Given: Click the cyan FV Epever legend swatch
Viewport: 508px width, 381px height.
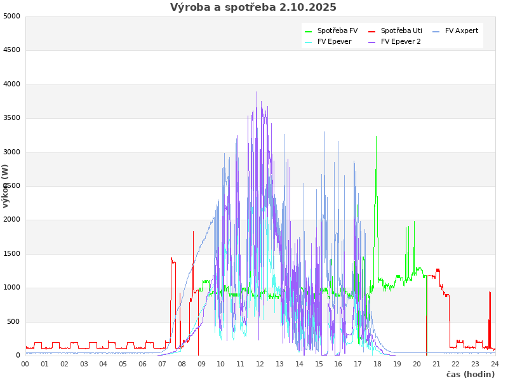Looking at the screenshot, I should pyautogui.click(x=309, y=42).
